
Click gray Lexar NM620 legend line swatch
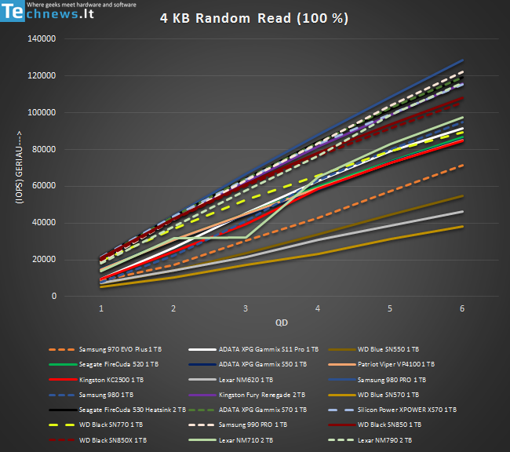202,380
